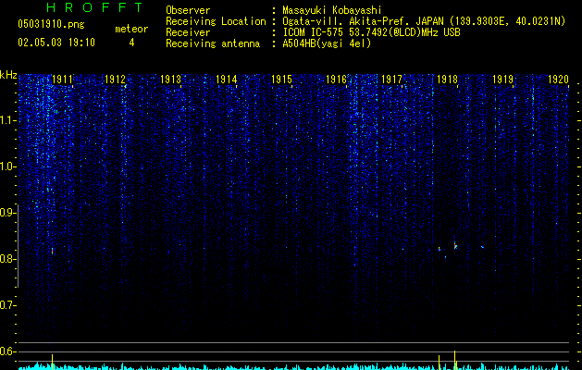Click the 1914 time marker
Viewport: 582px width, 370px height.
(x=226, y=80)
